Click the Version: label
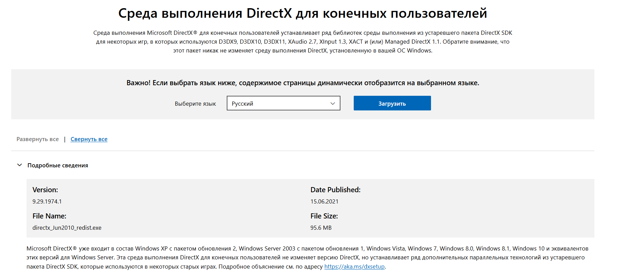This screenshot has width=622, height=273. point(45,190)
